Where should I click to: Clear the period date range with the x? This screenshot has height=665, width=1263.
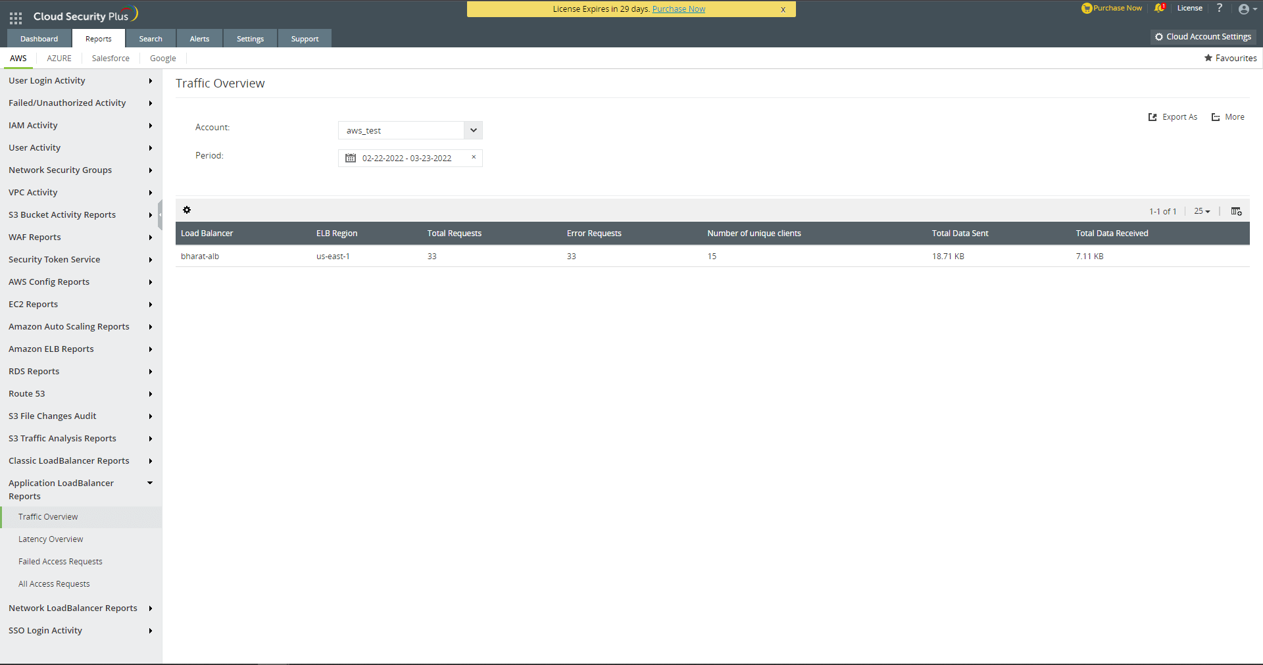pos(474,157)
